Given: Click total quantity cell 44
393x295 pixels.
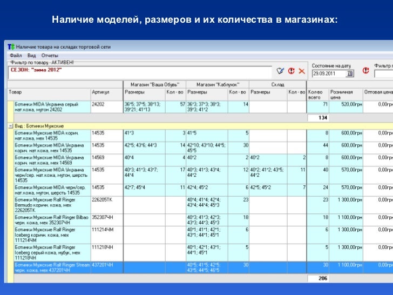Looking at the screenshot, I should click(x=318, y=147).
